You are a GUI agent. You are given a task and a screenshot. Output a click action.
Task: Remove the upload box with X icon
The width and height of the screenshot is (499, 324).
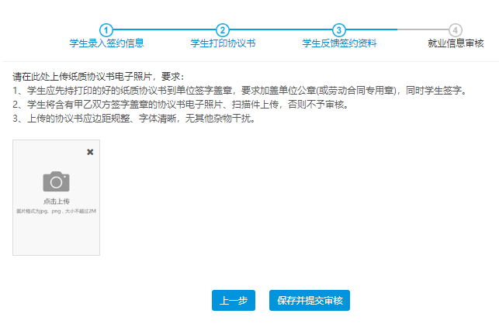point(90,152)
